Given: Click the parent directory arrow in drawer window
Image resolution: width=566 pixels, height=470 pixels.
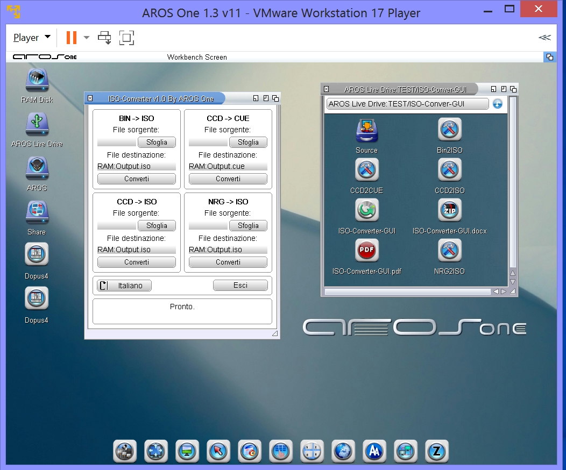Looking at the screenshot, I should pyautogui.click(x=498, y=104).
